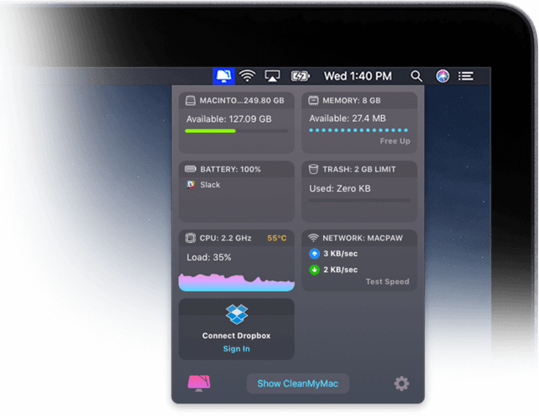Click the 'Connect Dropbox' label
Image resolution: width=539 pixels, height=416 pixels.
point(237,335)
